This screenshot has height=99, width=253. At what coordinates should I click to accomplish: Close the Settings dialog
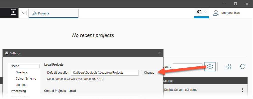coord(159,53)
